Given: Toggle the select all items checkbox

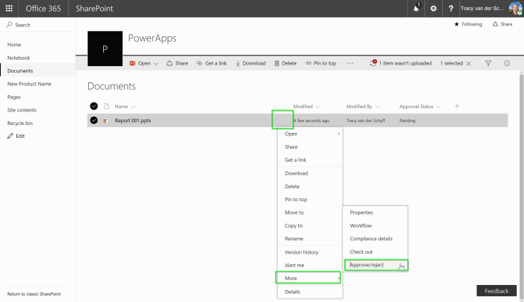Looking at the screenshot, I should 94,107.
